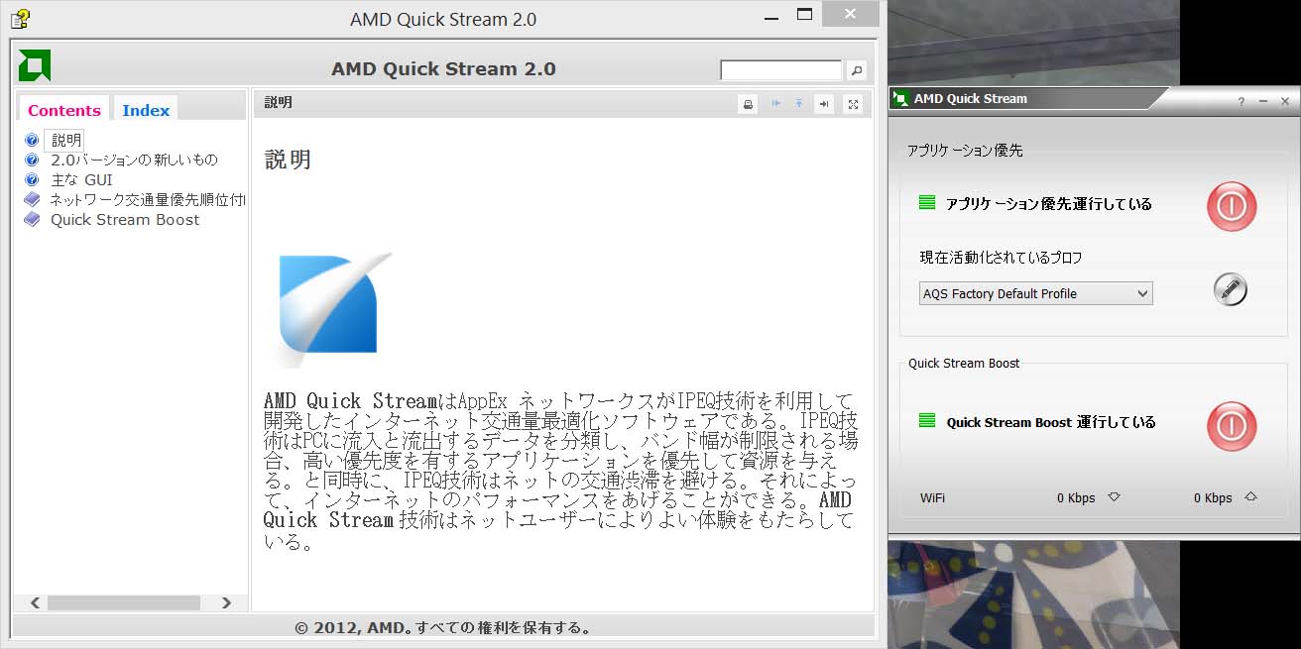Viewport: 1301px width, 649px height.
Task: Click the 説明 heading in the help content
Action: pyautogui.click(x=289, y=160)
